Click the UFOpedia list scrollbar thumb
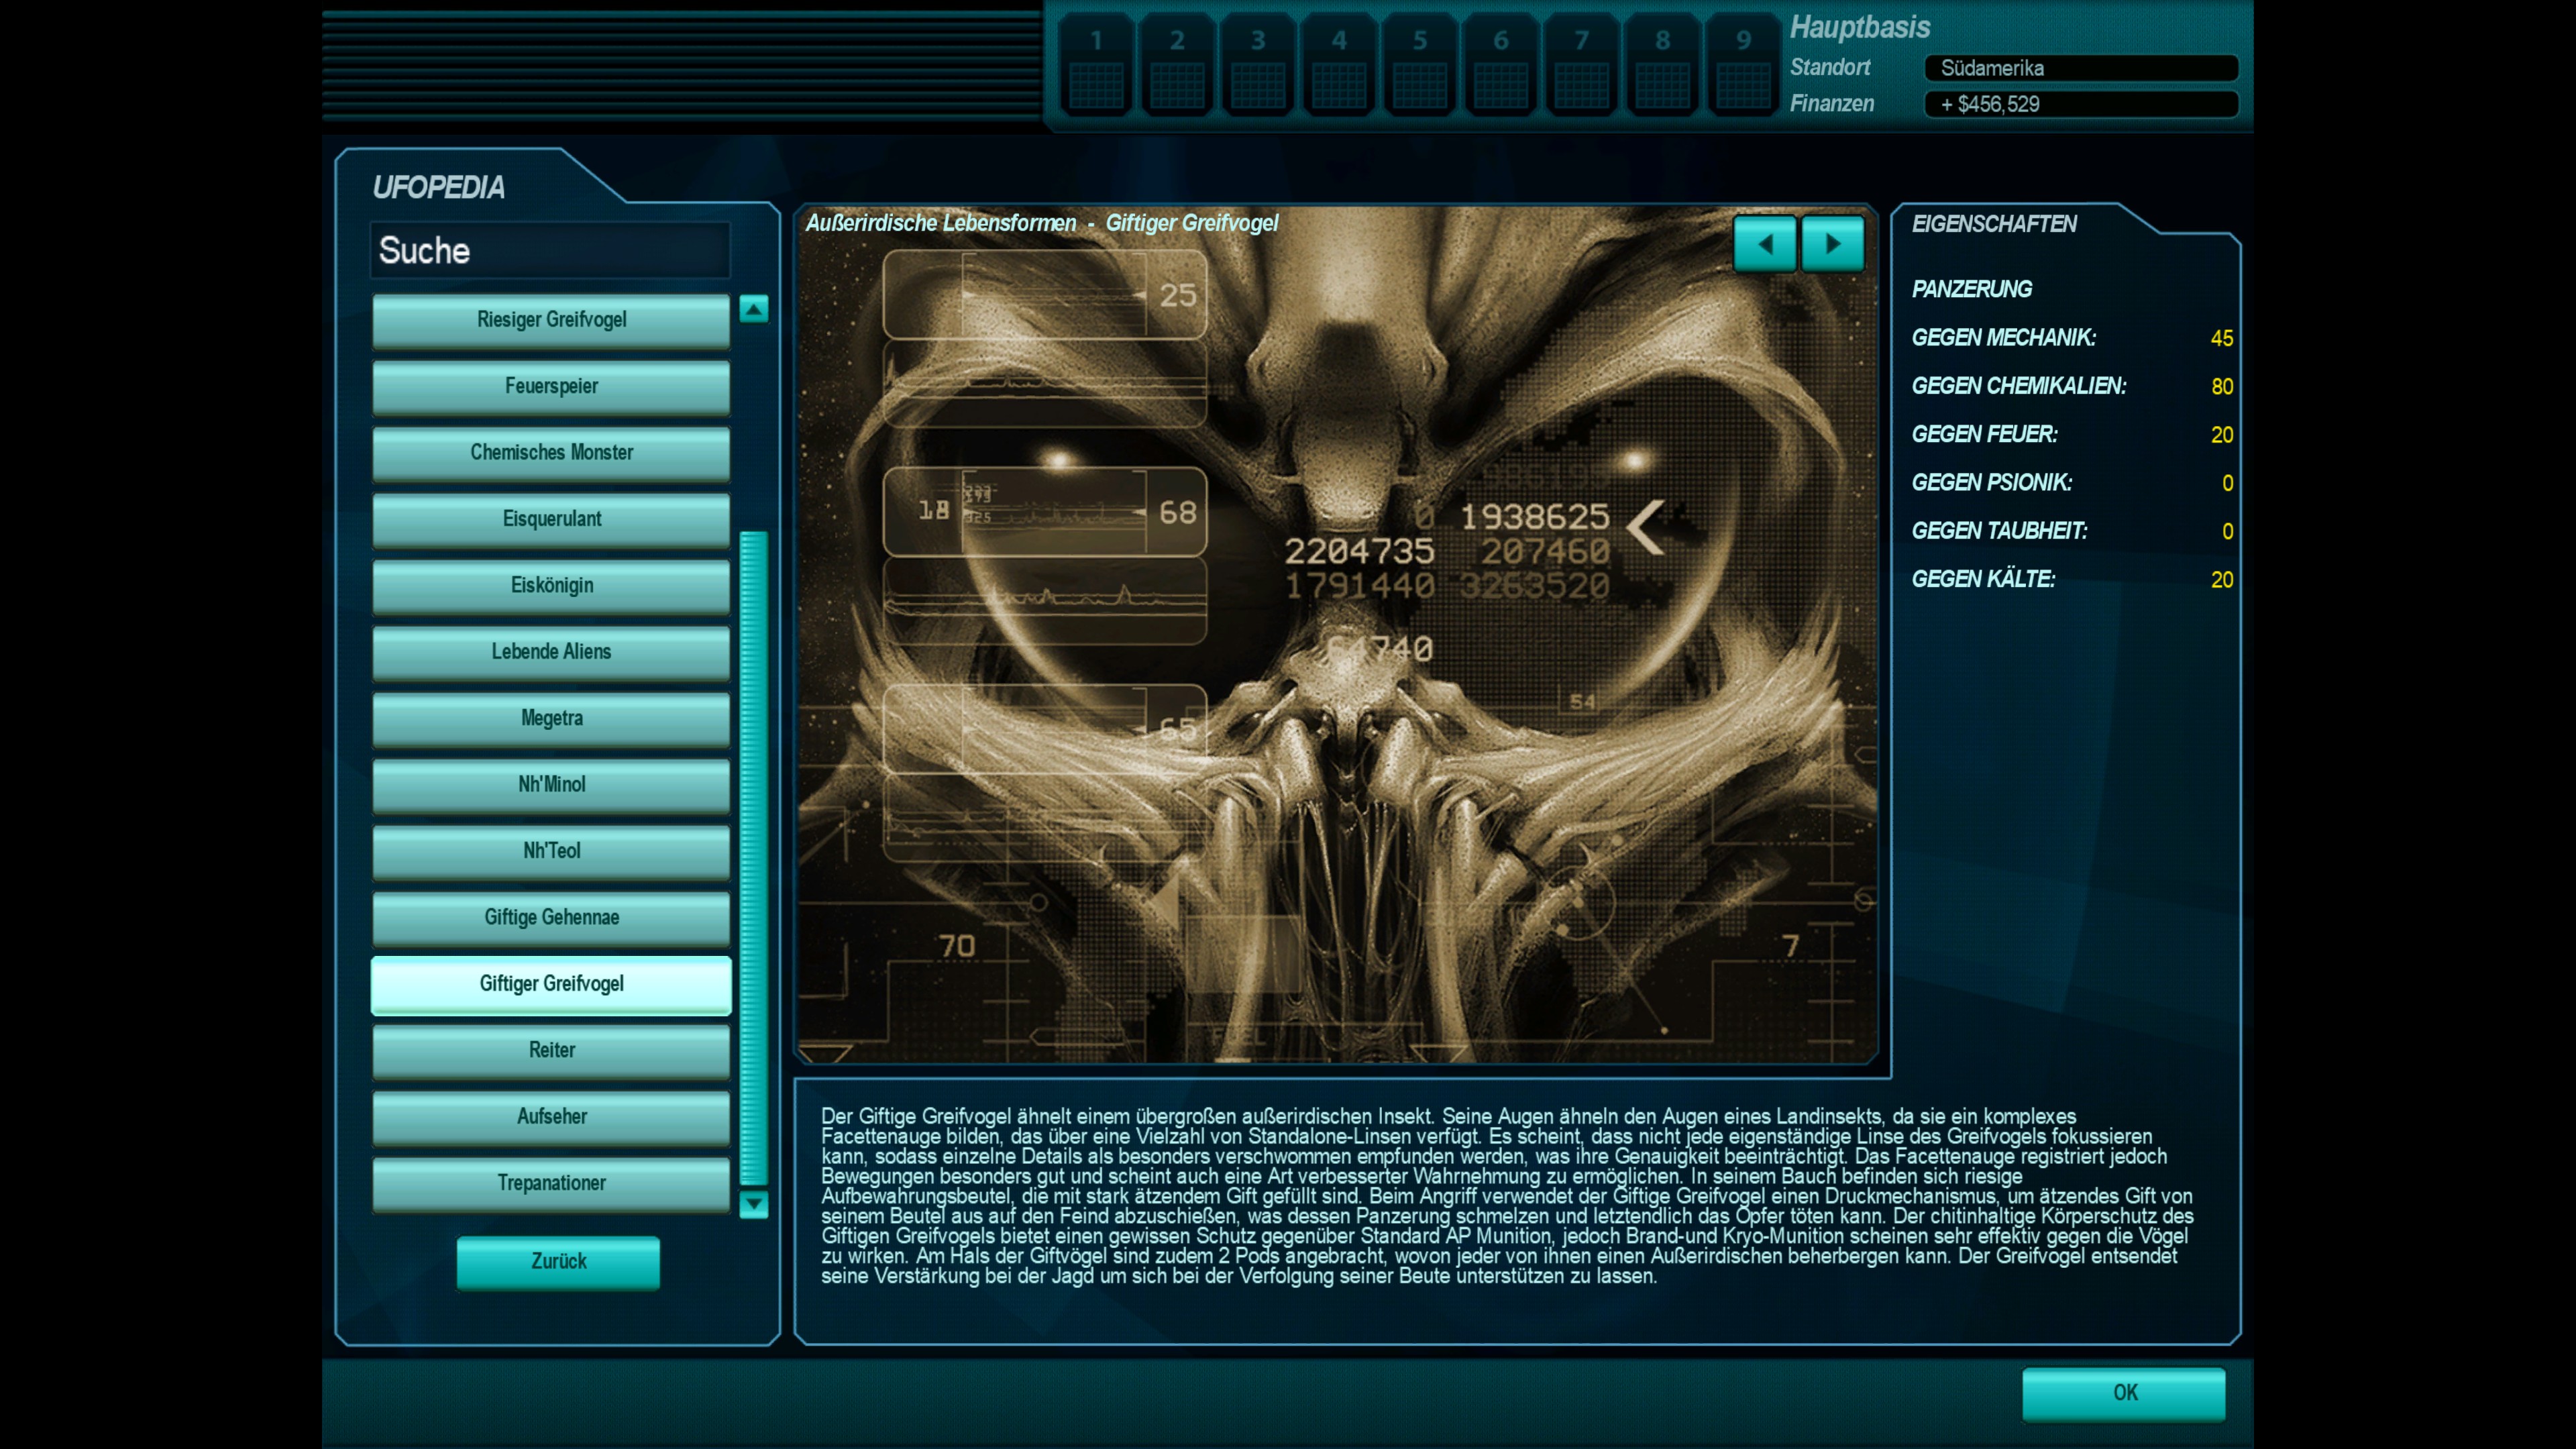 click(753, 858)
